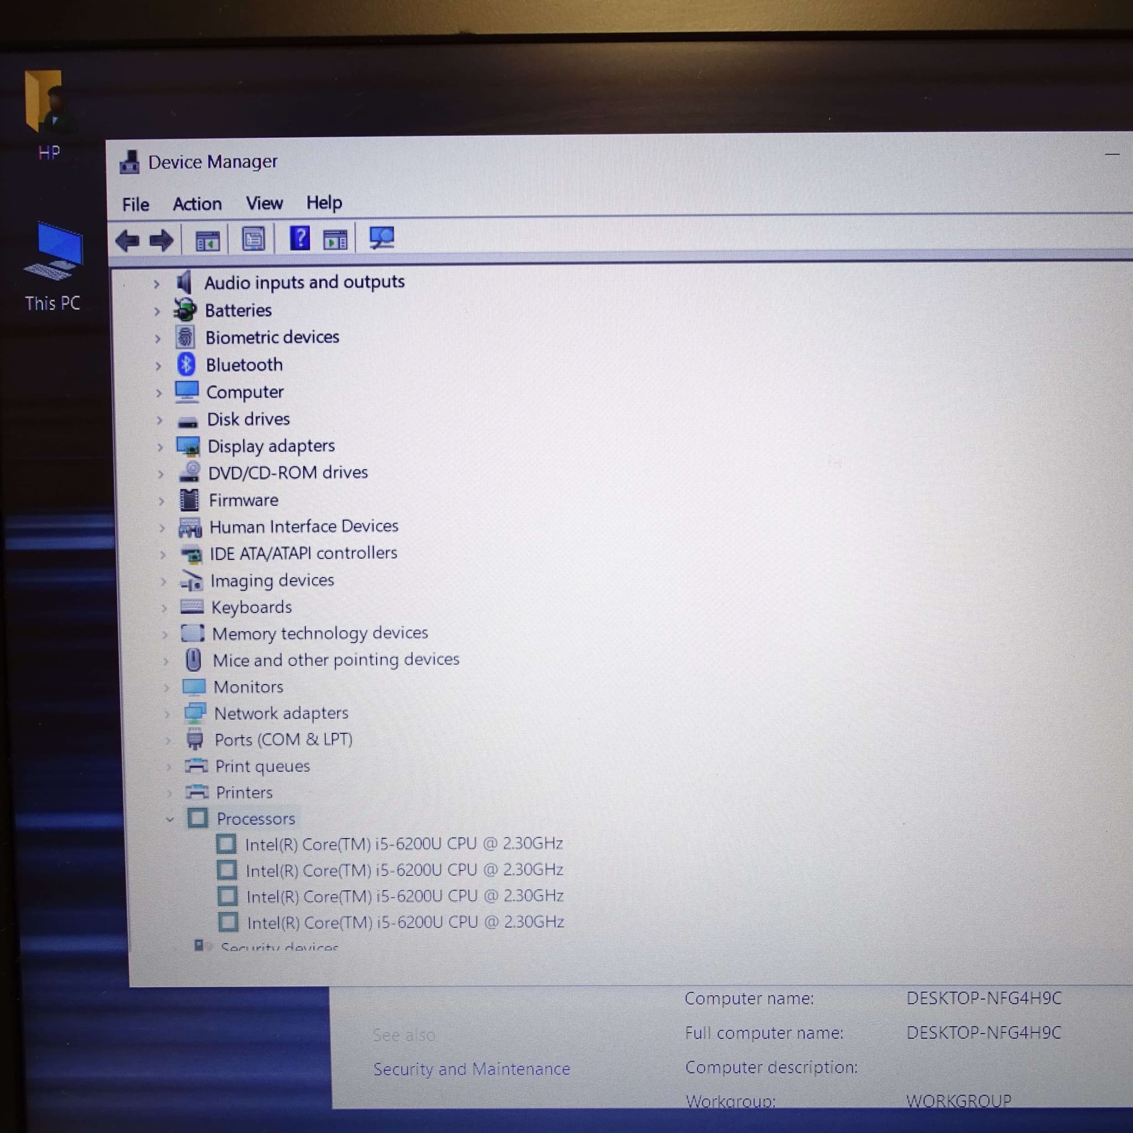Open the View menu
Image resolution: width=1133 pixels, height=1133 pixels.
pyautogui.click(x=264, y=203)
